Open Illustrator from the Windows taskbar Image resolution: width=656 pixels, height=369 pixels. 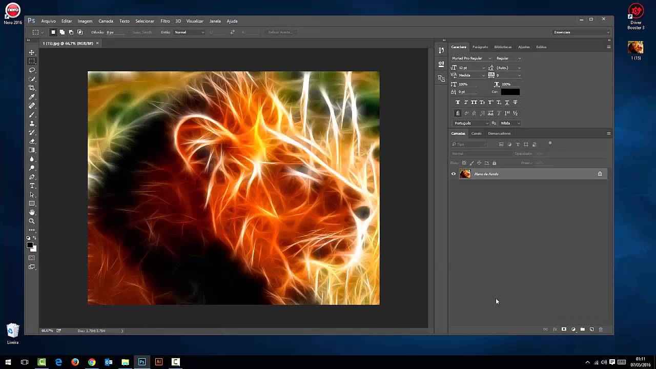[x=158, y=362]
